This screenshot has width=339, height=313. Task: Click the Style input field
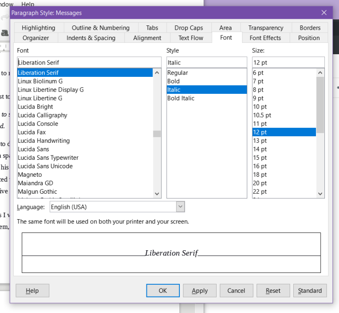207,63
